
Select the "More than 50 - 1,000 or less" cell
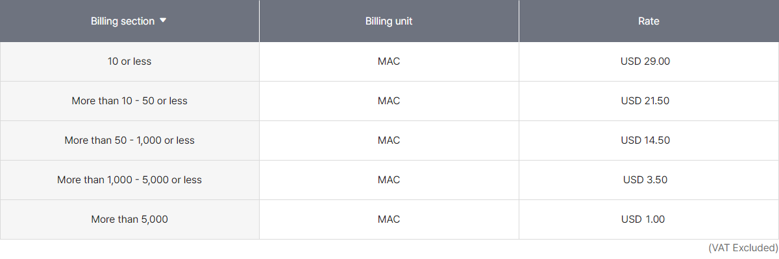click(x=129, y=141)
